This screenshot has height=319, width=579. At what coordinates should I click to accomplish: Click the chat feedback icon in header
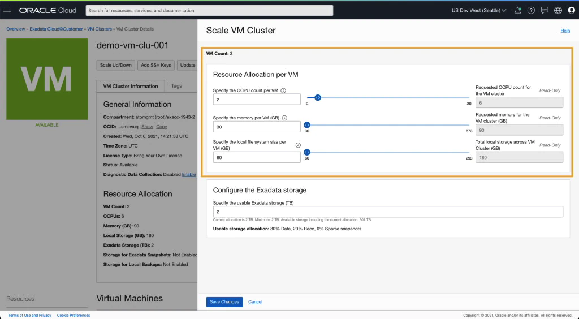545,10
